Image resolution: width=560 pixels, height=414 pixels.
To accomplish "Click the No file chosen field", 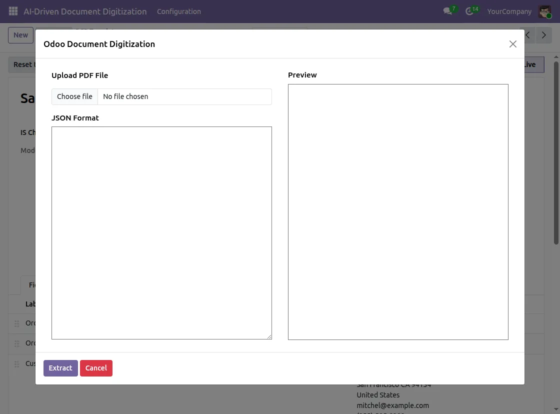I will (x=184, y=96).
